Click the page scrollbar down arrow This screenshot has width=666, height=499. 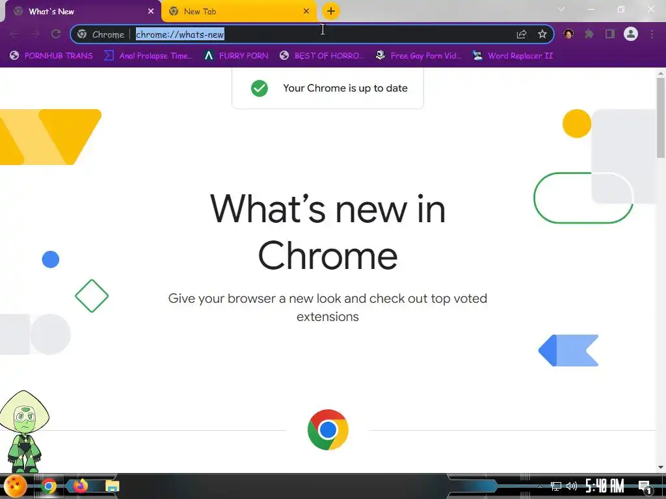point(661,467)
